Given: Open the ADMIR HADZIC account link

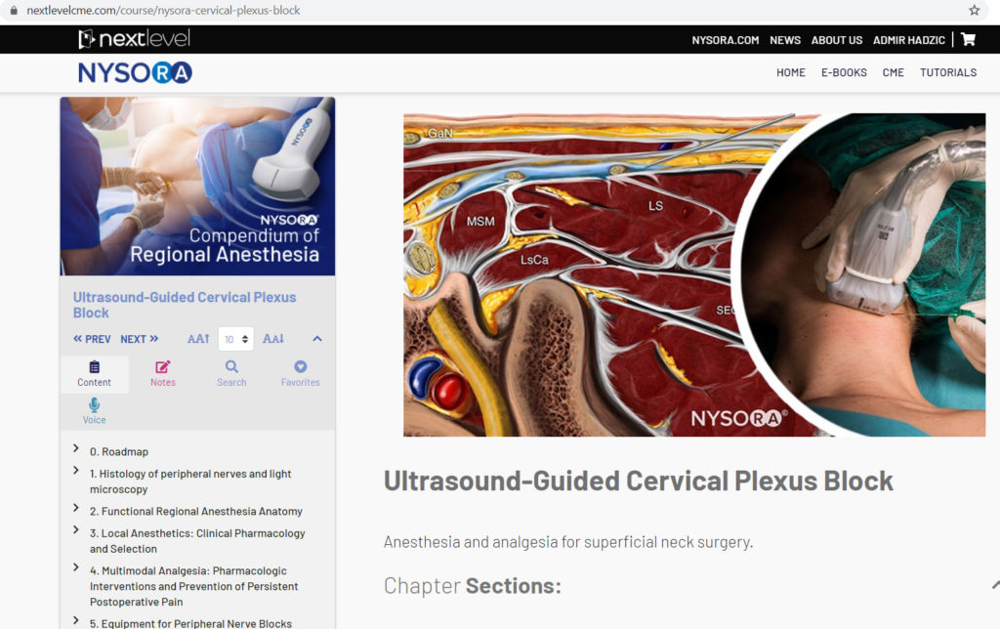Looking at the screenshot, I should tap(909, 40).
